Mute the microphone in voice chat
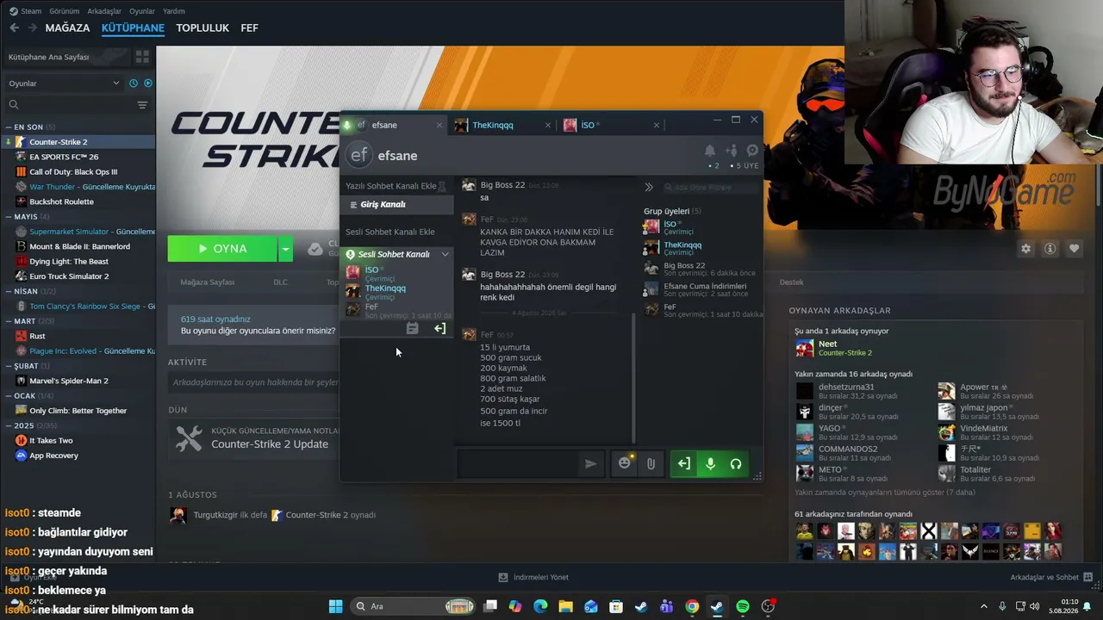The height and width of the screenshot is (620, 1103). (710, 464)
